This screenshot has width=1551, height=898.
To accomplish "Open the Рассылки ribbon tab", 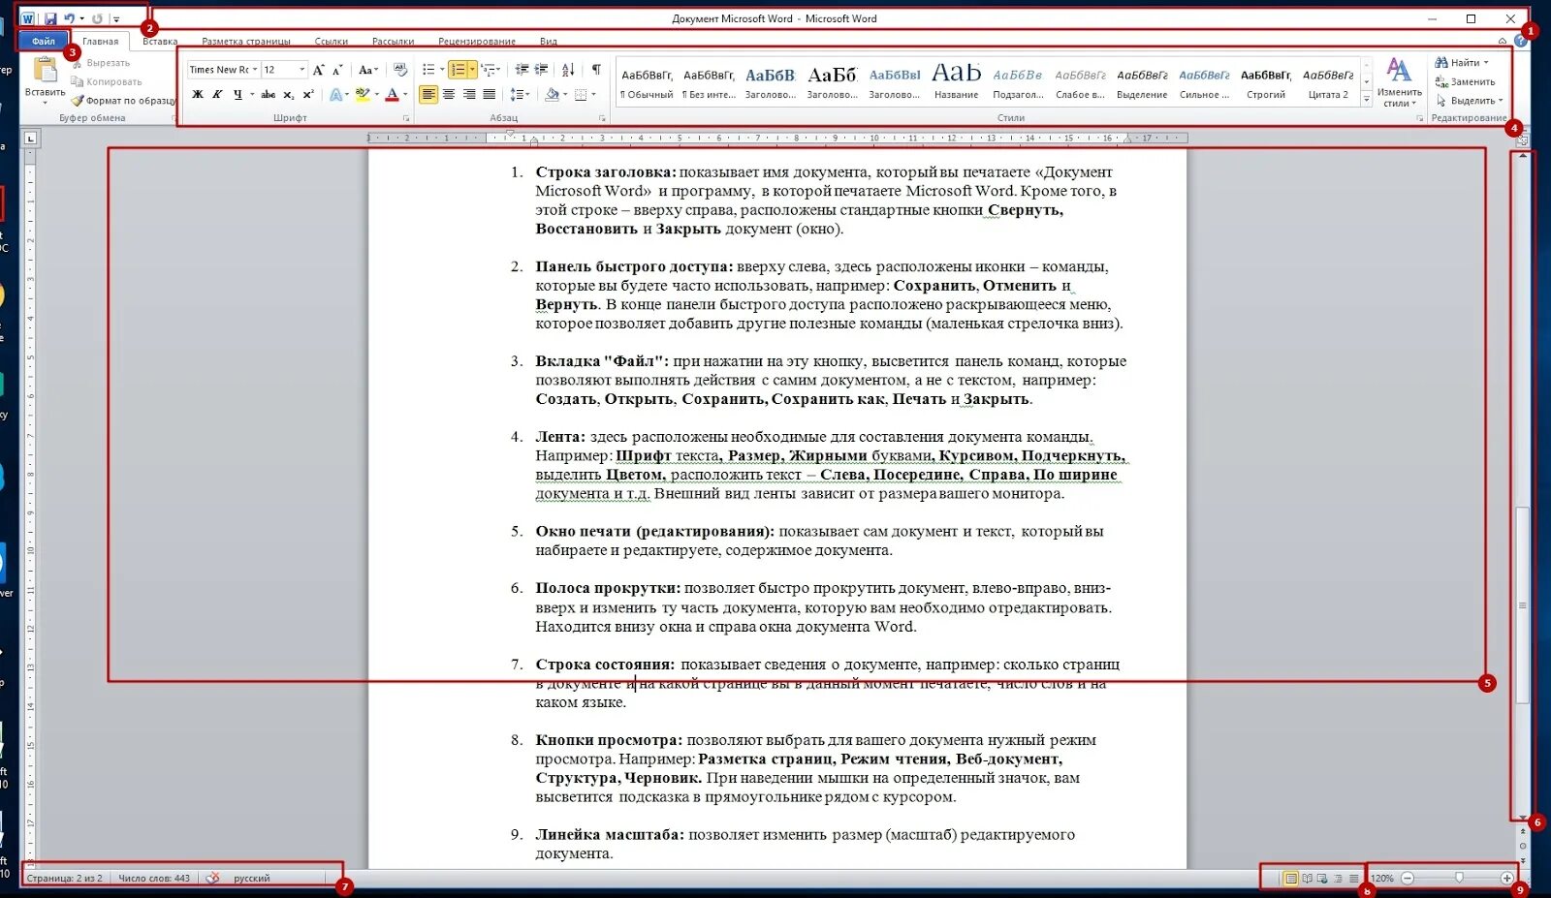I will click(393, 42).
